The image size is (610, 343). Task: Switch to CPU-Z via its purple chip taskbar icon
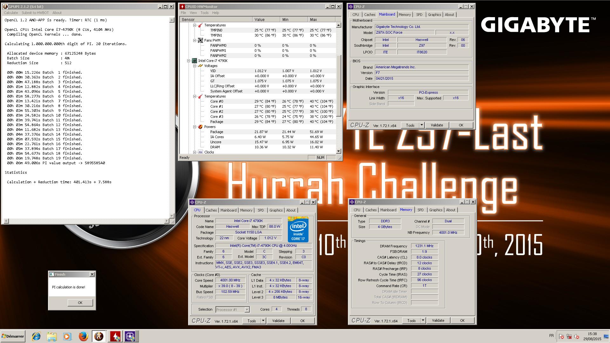[130, 336]
